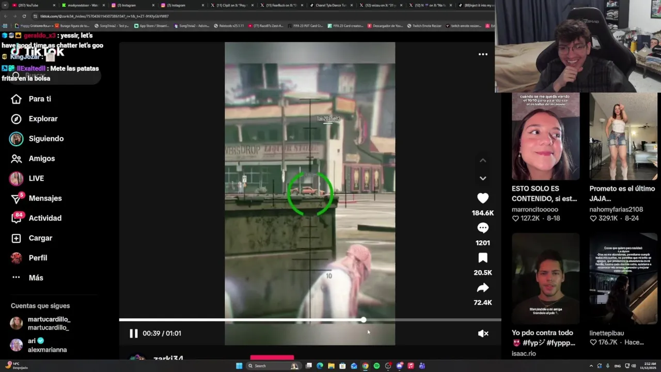This screenshot has width=661, height=372.
Task: Open the marroncitooooo video thumbnail
Action: point(545,136)
